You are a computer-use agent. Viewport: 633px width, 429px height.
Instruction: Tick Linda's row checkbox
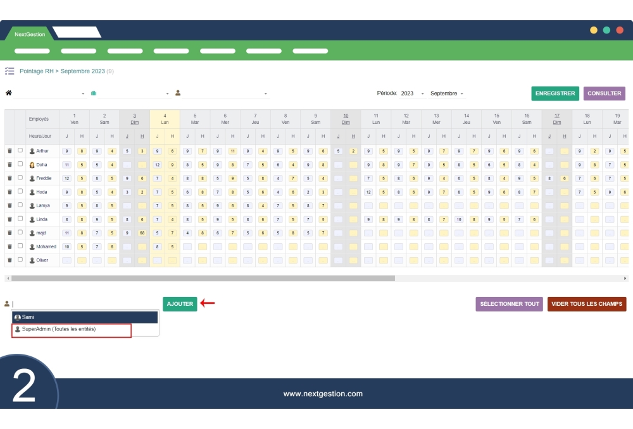20,219
